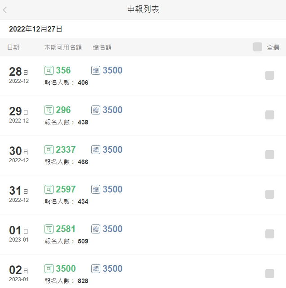Click the green 可 icon for 01 January
Screen dimensions: 286x288
49,229
